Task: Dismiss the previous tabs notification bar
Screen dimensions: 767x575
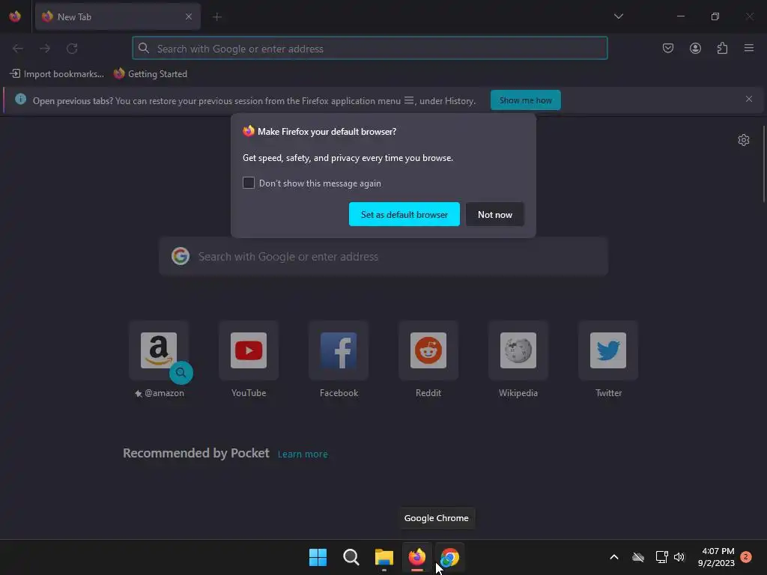Action: click(749, 100)
